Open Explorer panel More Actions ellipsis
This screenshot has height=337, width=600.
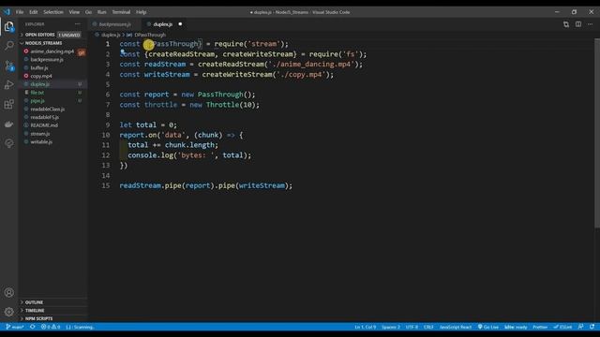click(78, 24)
